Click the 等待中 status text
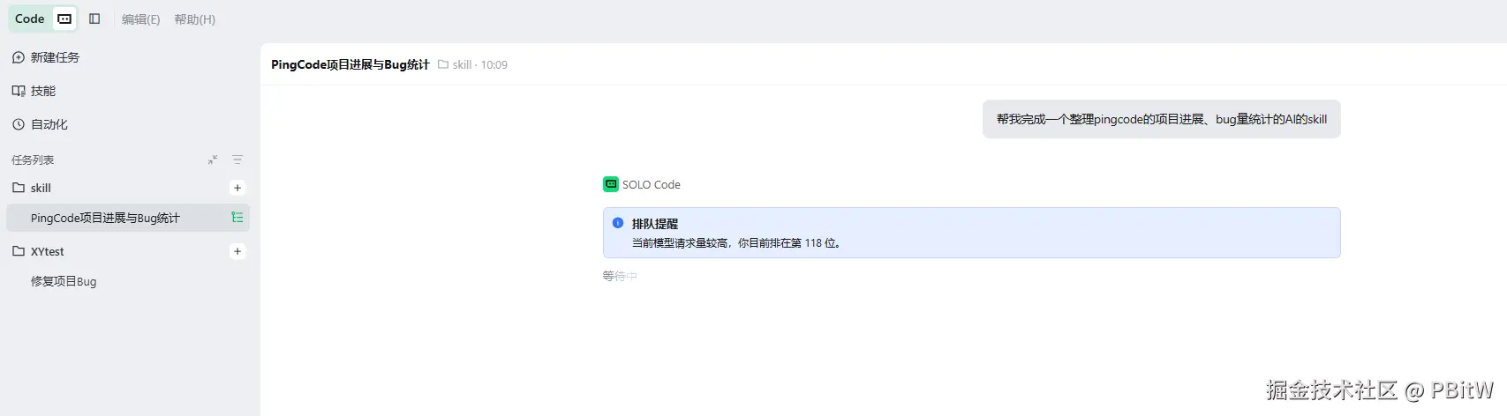The image size is (1507, 416). tap(620, 276)
